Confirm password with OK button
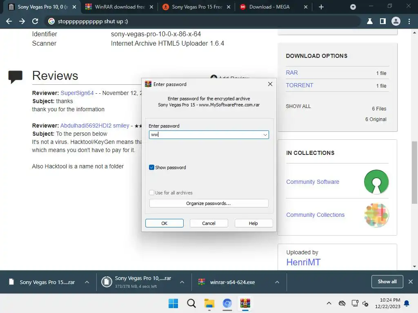Viewport: 418px width, 313px height. coord(164,223)
